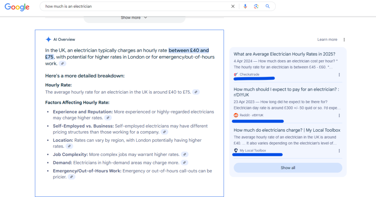Open three-dot menu for Reddit r/DIYUK result

tap(339, 116)
